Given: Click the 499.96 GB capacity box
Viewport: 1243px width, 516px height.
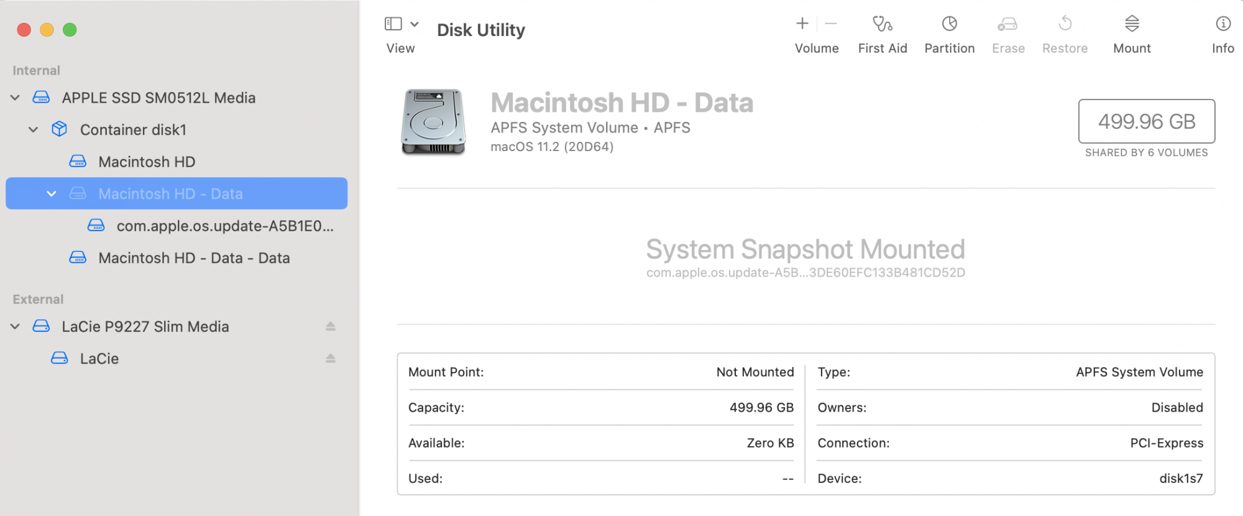Looking at the screenshot, I should point(1147,121).
